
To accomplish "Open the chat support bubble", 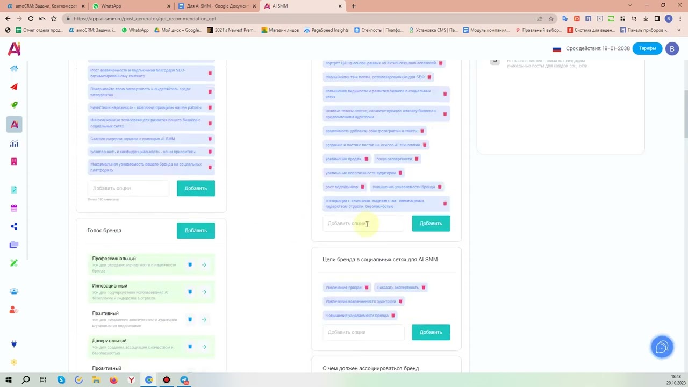I will pyautogui.click(x=662, y=347).
